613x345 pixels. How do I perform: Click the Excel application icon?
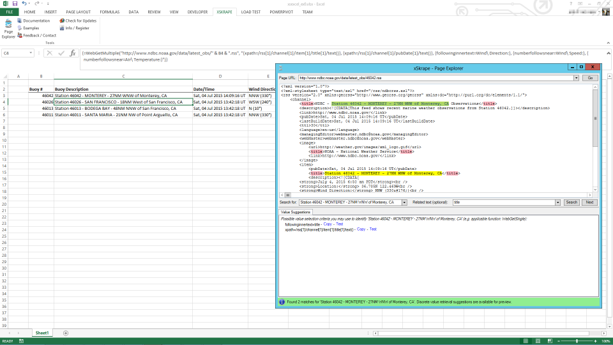(x=6, y=4)
